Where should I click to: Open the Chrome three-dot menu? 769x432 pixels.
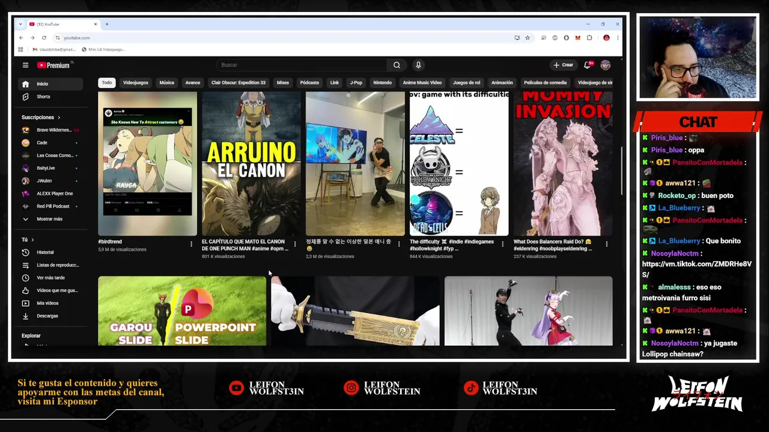tap(617, 38)
